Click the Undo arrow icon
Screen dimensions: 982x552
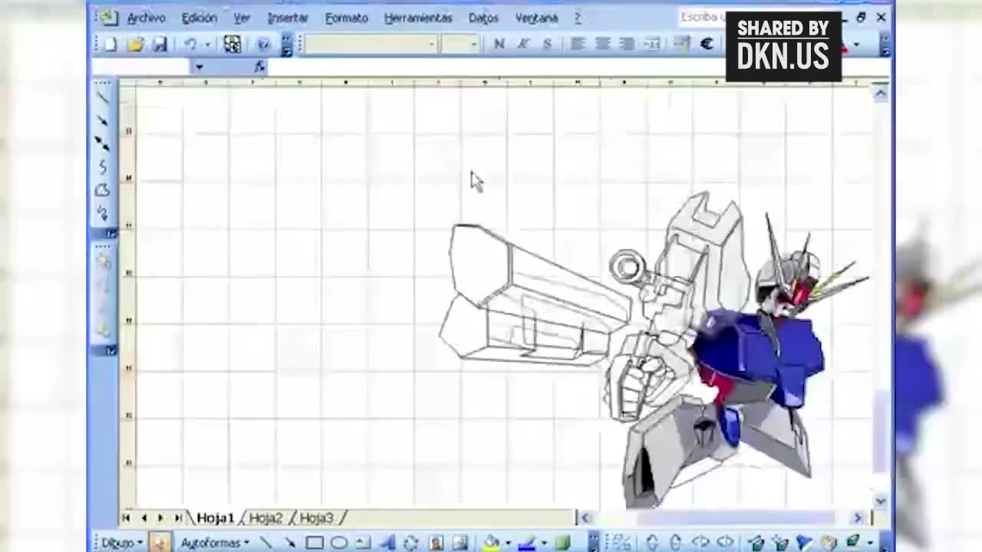[x=190, y=44]
